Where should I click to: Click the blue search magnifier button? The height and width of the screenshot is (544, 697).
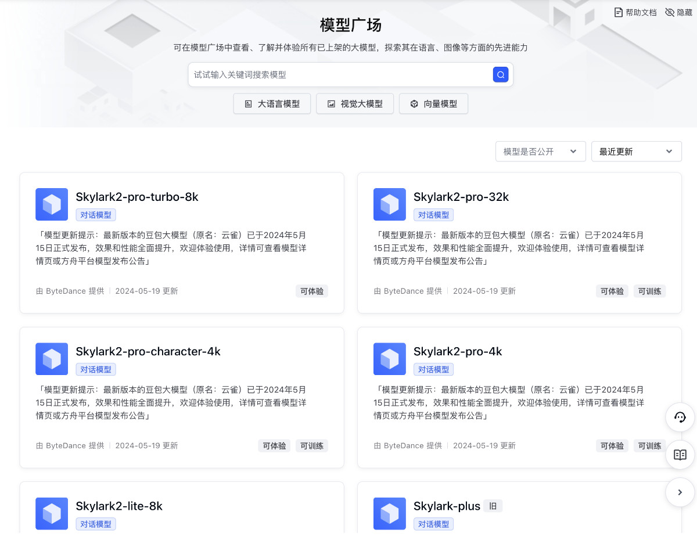coord(500,74)
